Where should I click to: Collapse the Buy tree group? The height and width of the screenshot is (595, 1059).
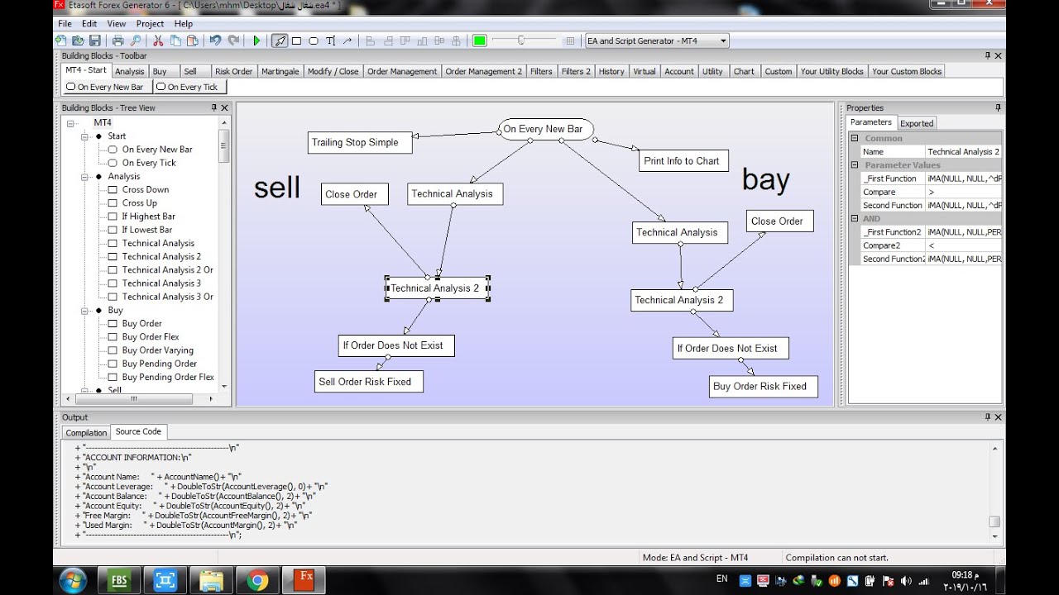84,311
